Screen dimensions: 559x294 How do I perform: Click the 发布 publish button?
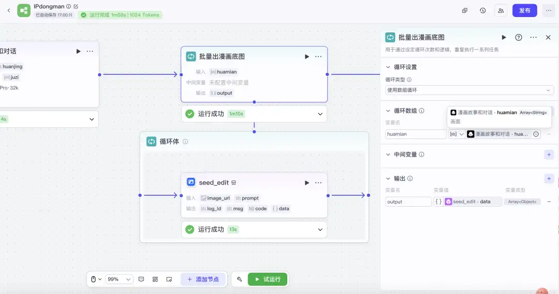point(524,11)
